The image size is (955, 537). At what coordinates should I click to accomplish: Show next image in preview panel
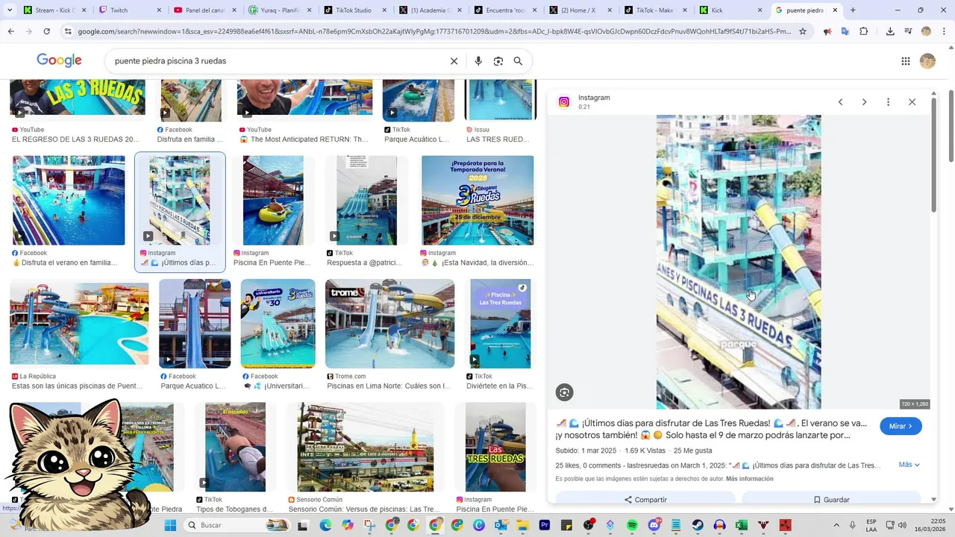tap(864, 102)
